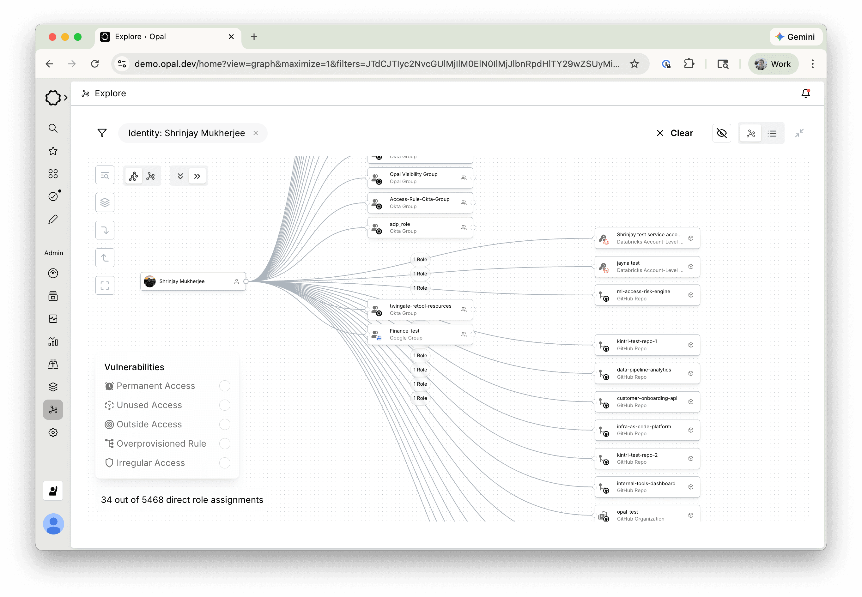Open search in the left sidebar
The image size is (862, 597).
point(53,128)
